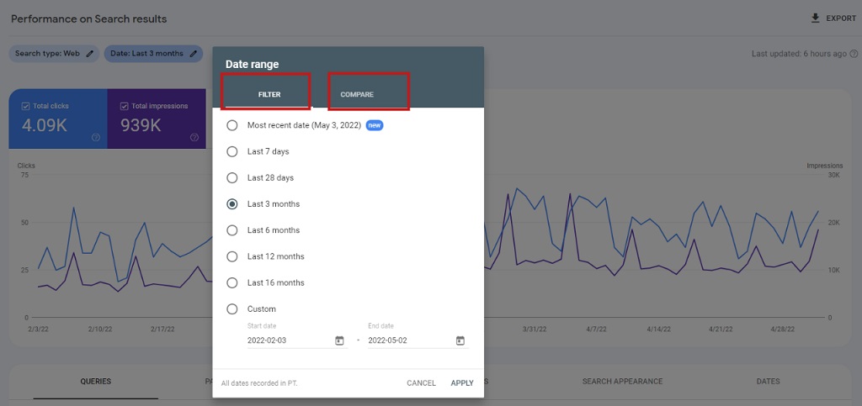Screen dimensions: 862x406
Task: Click the Search type: Web chip
Action: 54,54
